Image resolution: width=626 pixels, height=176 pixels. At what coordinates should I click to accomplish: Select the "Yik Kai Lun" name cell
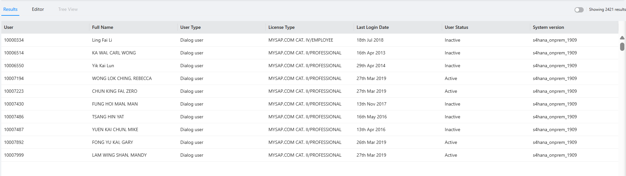click(103, 66)
